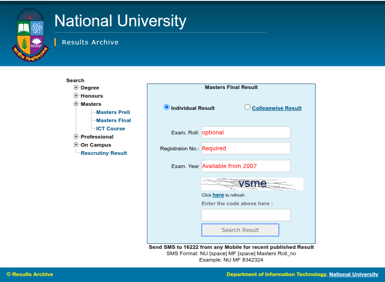
Task: Click the 'SMS Format: NU [space] MF' line
Action: tap(231, 253)
